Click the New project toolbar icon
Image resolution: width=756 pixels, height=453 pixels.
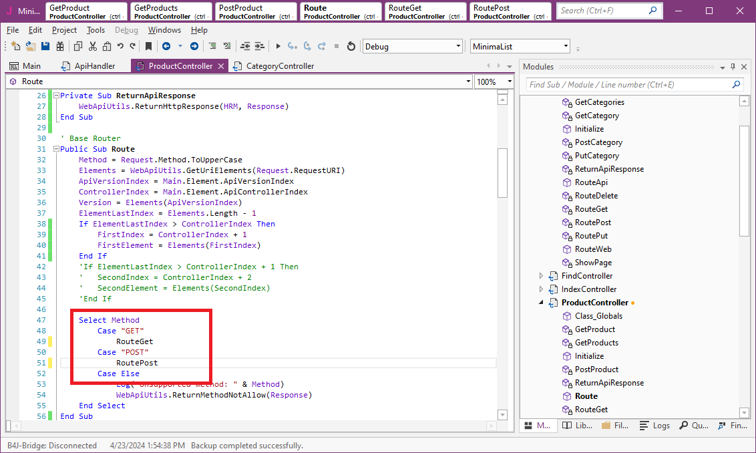click(x=15, y=46)
